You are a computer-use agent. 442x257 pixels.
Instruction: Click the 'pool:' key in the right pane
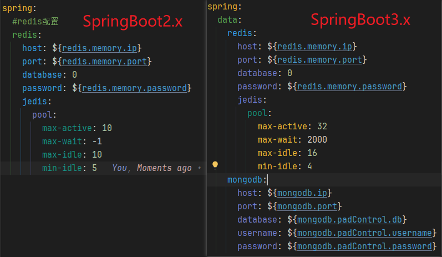point(260,113)
